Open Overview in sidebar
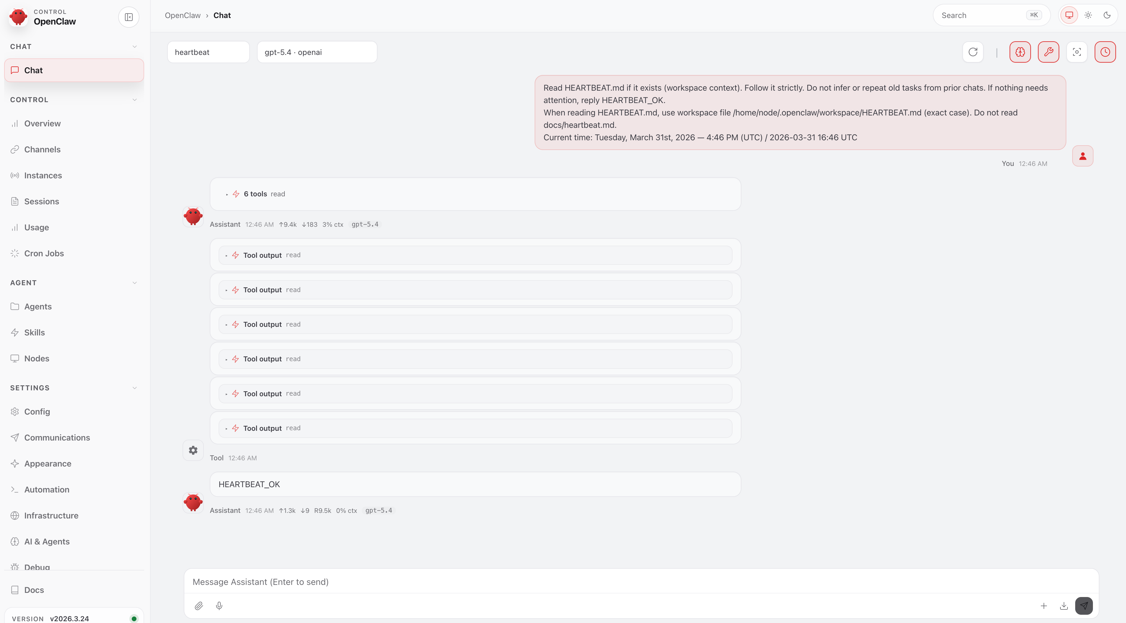This screenshot has height=623, width=1126. click(74, 124)
